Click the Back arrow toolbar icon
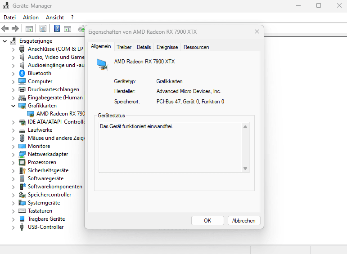This screenshot has width=347, height=254. (x=5, y=28)
